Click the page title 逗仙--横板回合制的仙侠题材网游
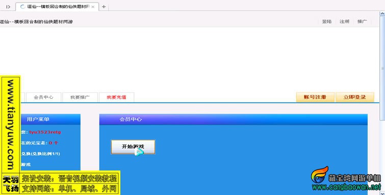This screenshot has height=195, width=385. pos(36,21)
